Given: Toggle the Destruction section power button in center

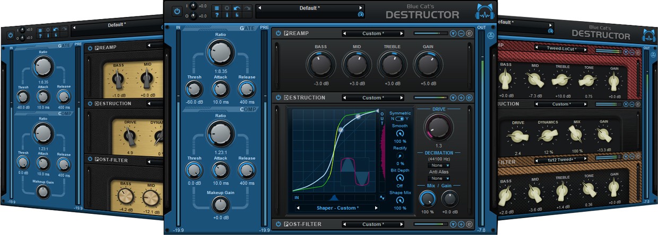Looking at the screenshot, I should [x=278, y=97].
